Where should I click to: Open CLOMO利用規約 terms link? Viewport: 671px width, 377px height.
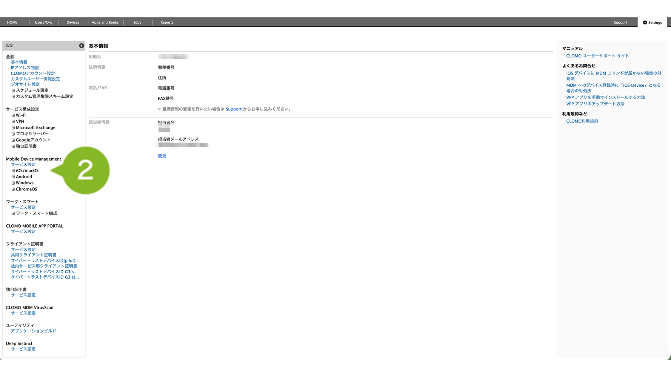(582, 121)
